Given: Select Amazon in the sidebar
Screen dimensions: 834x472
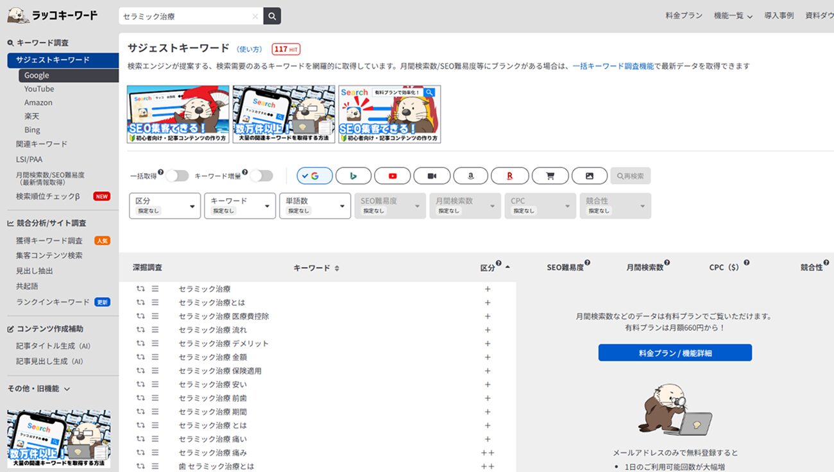Looking at the screenshot, I should (38, 103).
